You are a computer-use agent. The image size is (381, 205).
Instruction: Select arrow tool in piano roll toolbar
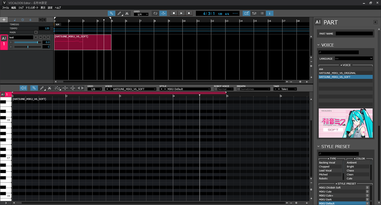34,88
